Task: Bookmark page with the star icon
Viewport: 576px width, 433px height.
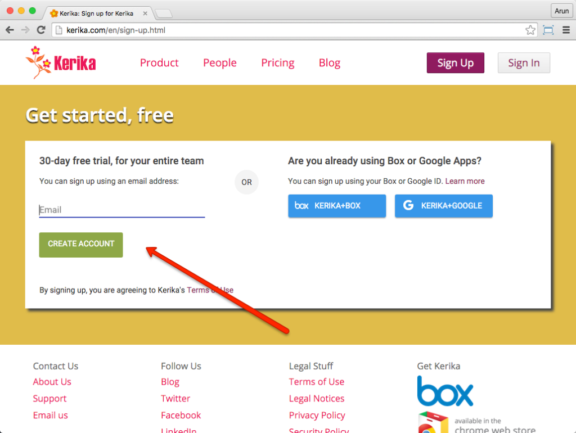Action: [530, 30]
